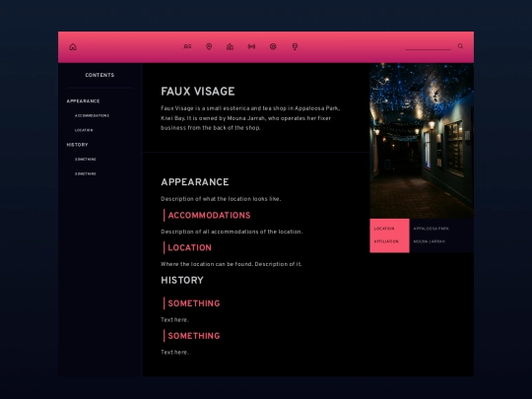
Task: Open the buildings icon in the navbar
Action: pyautogui.click(x=230, y=46)
